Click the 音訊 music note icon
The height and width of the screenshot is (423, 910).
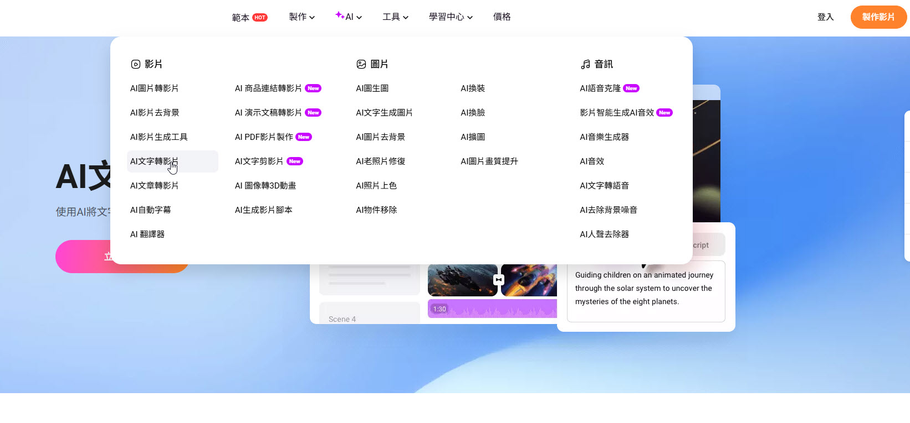(x=585, y=64)
